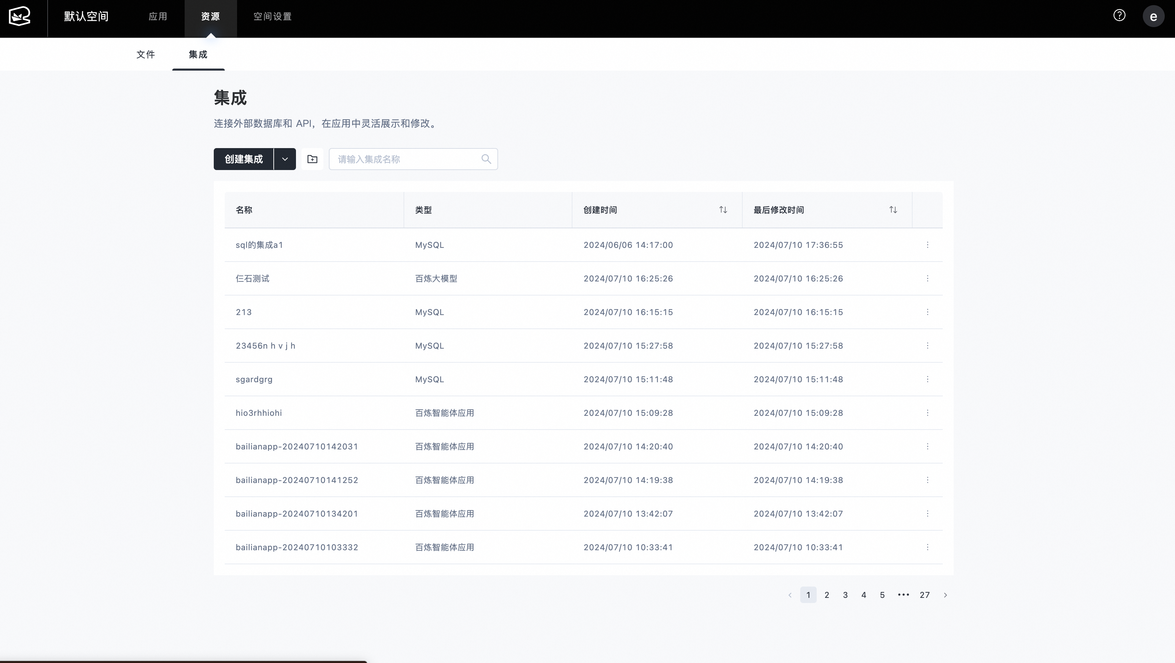Open more options for bailianapp-20240710103332 row
The height and width of the screenshot is (663, 1175).
pyautogui.click(x=927, y=547)
